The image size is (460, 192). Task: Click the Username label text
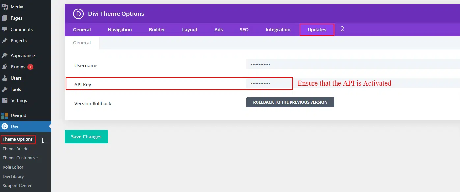86,66
